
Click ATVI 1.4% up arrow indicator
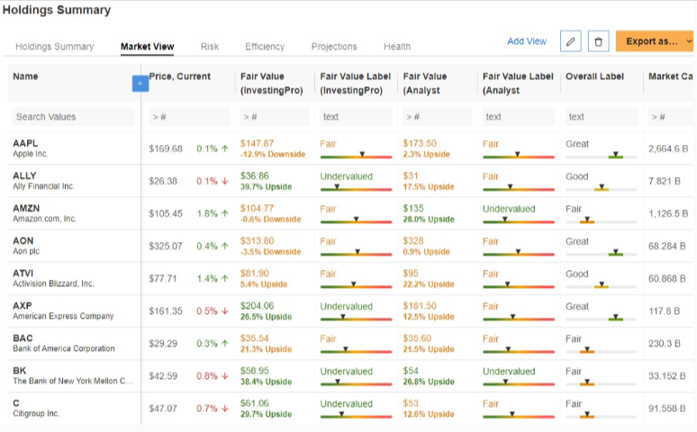(x=225, y=279)
